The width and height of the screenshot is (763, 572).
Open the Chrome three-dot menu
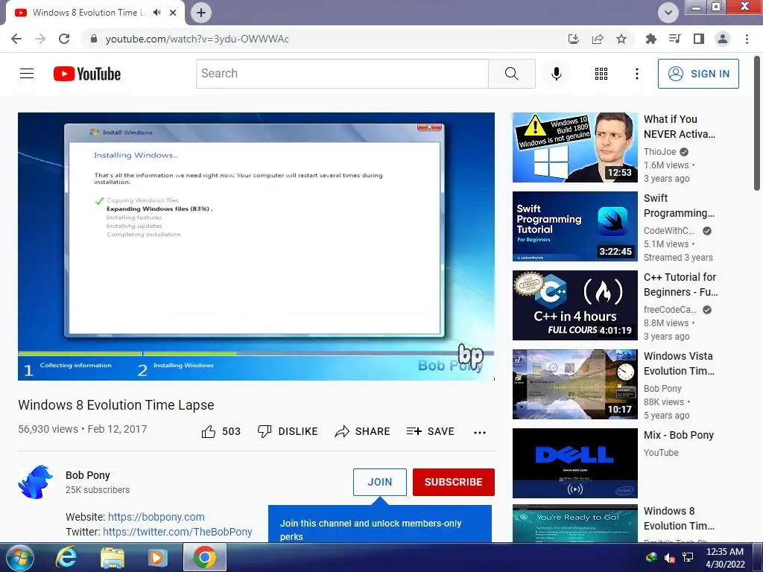(747, 39)
